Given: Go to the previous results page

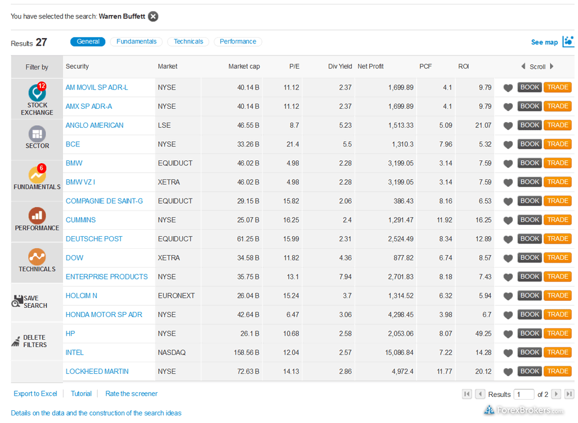Looking at the screenshot, I should click(x=480, y=394).
